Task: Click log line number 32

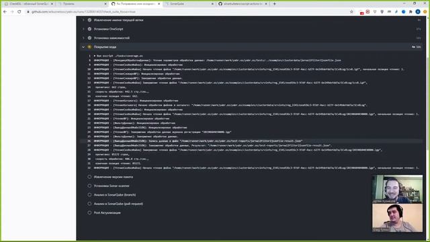Action: coord(89,168)
